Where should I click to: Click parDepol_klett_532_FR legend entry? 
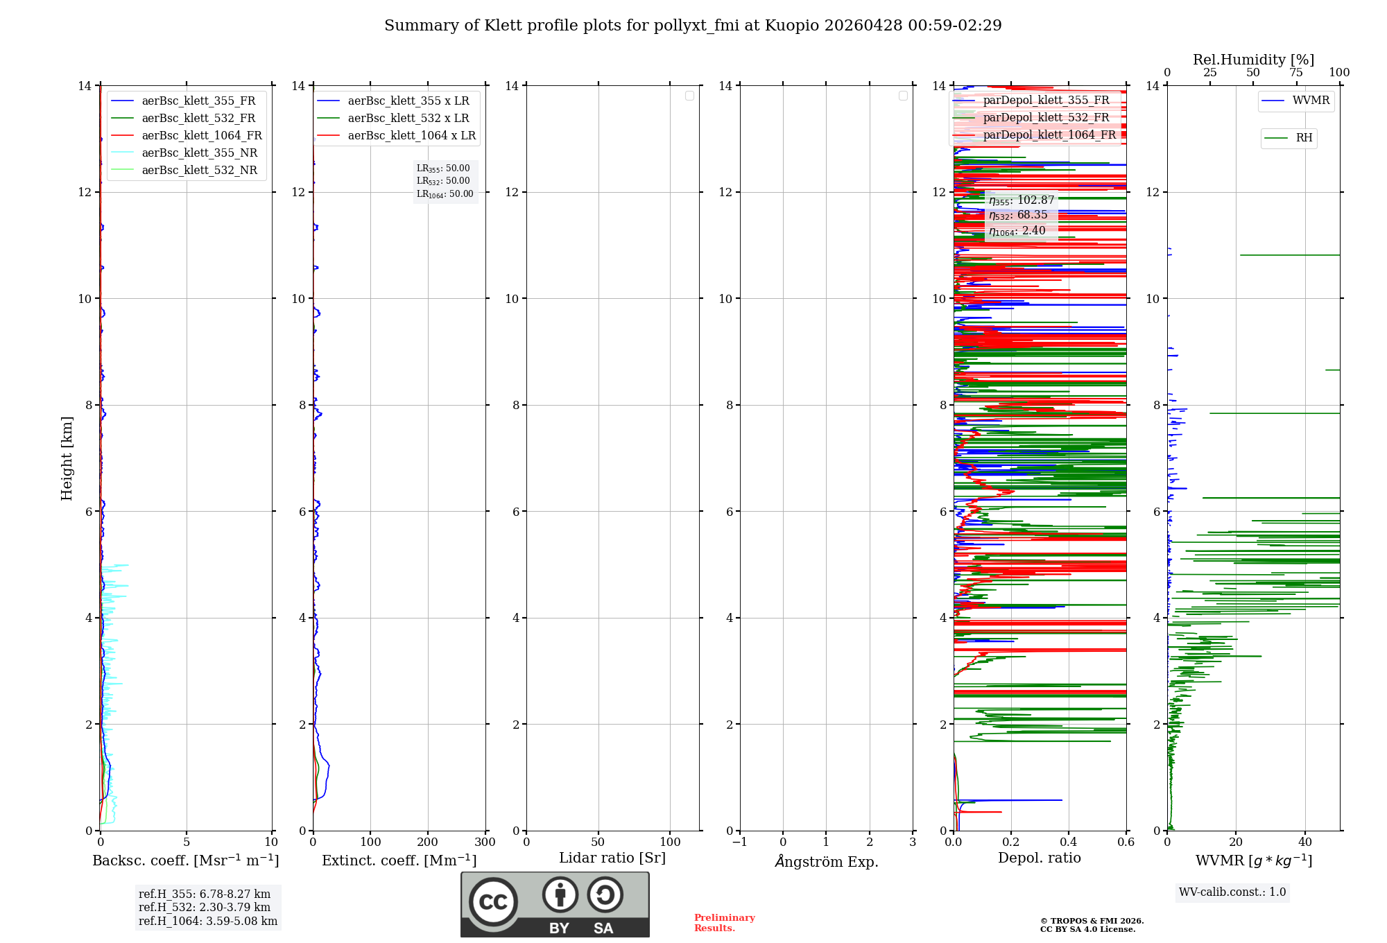[1046, 118]
